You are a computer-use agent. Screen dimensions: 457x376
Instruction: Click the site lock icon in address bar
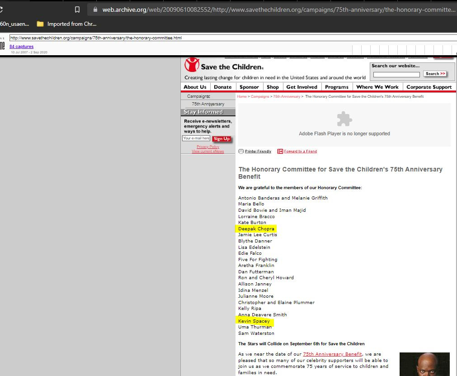[x=95, y=10]
